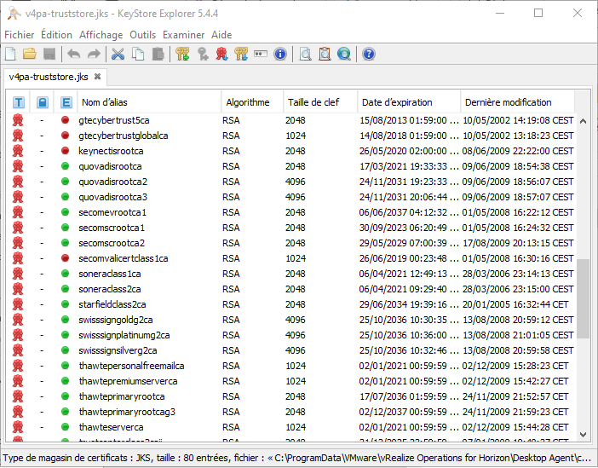Sort by expiry status E column header
Screen dimensions: 598x468
tap(66, 102)
